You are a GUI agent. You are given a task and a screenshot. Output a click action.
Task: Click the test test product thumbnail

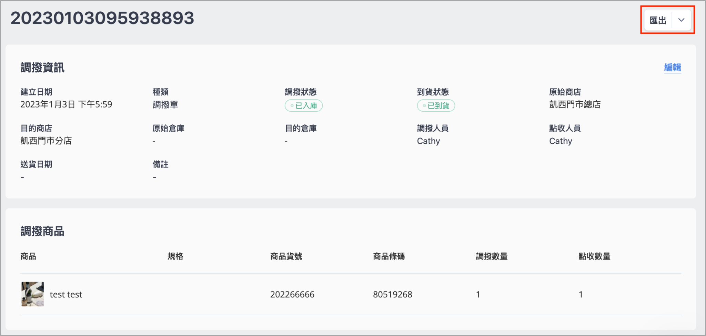tap(32, 294)
